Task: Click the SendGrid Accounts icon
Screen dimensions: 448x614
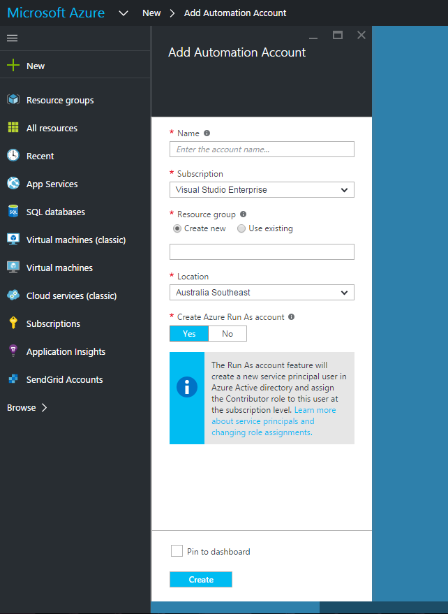Action: (13, 379)
